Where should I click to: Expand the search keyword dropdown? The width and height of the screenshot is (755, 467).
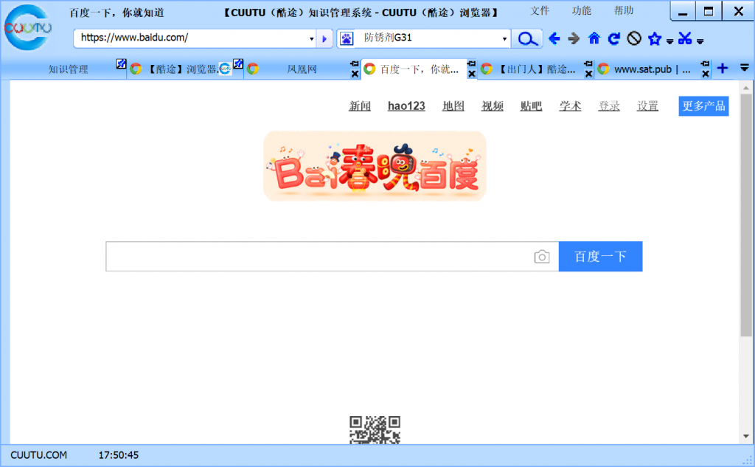(504, 38)
